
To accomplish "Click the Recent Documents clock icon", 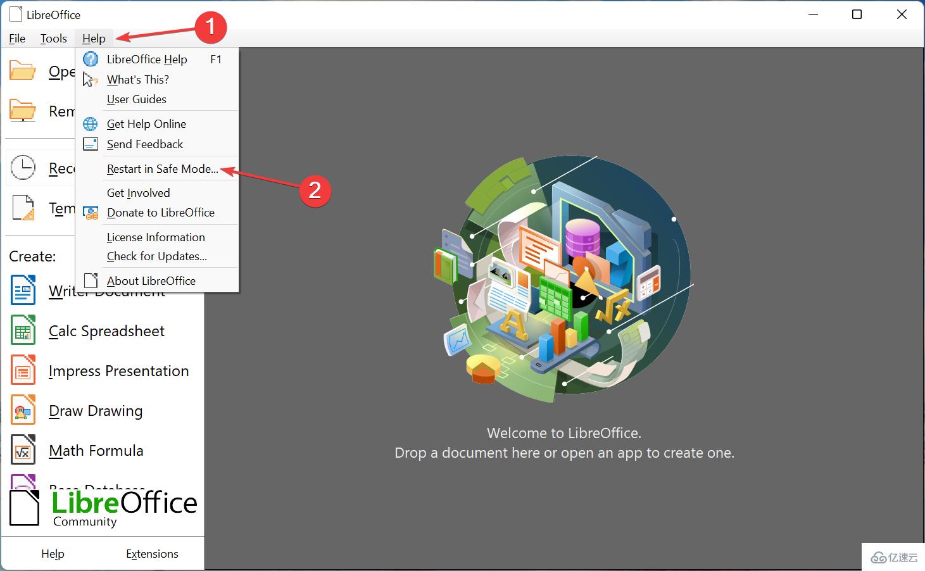I will pyautogui.click(x=23, y=168).
